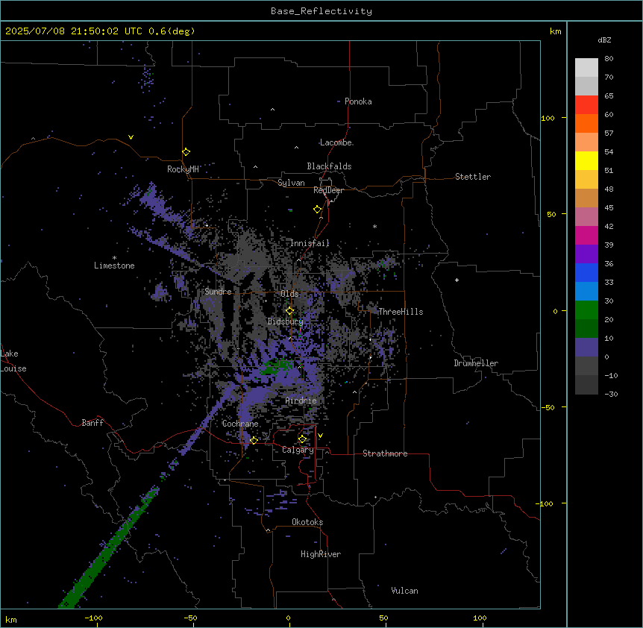This screenshot has height=628, width=643.
Task: Click the Lacombe city label
Action: 336,142
